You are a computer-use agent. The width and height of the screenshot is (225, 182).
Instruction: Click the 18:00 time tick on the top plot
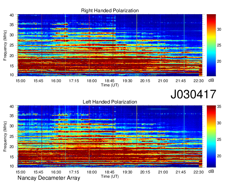(92, 81)
